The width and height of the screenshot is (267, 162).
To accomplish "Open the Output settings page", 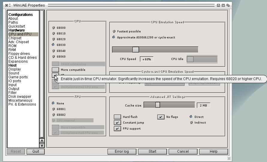I will pyautogui.click(x=14, y=89).
